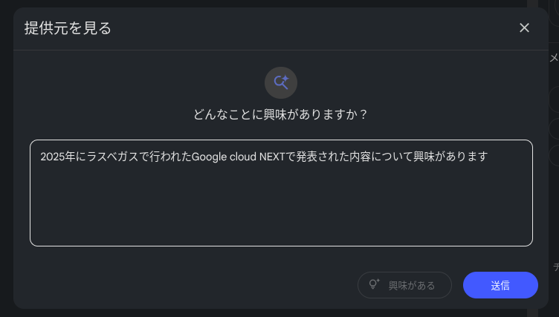Focus the empty area of the interest text box
Image resolution: width=559 pixels, height=317 pixels.
(281, 206)
